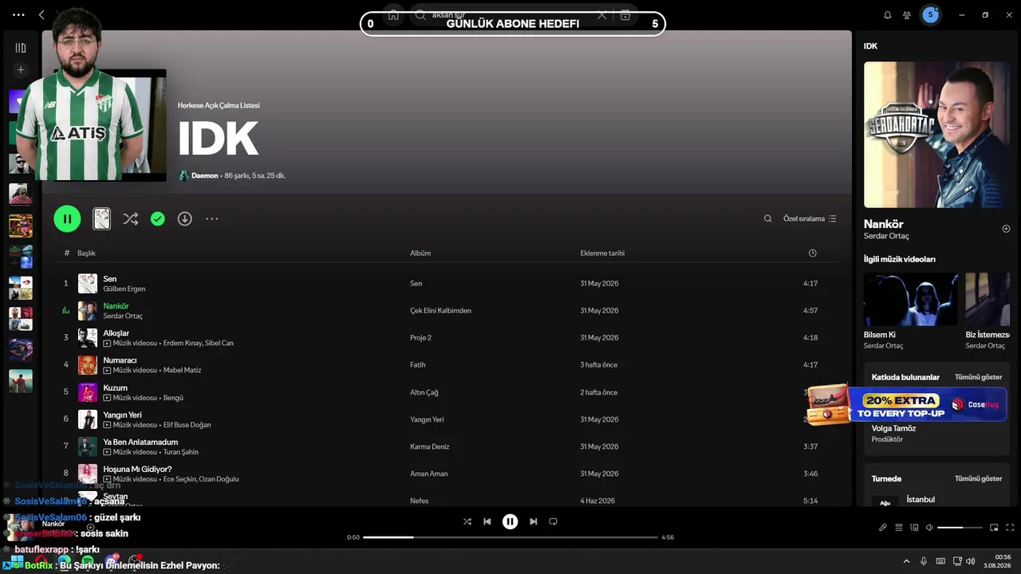The width and height of the screenshot is (1021, 574).
Task: Open the Daemon profile link
Action: tap(205, 175)
